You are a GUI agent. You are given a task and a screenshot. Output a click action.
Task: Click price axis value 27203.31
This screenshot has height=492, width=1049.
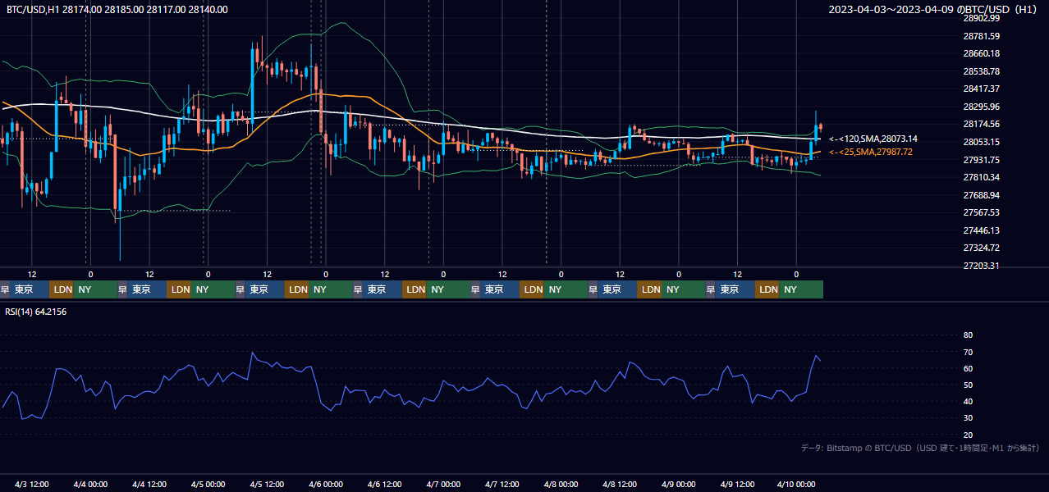(981, 266)
